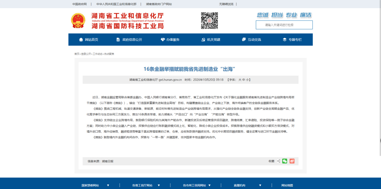Click 信息公开 in the breadcrumb
The width and height of the screenshot is (381, 189).
click(86, 54)
